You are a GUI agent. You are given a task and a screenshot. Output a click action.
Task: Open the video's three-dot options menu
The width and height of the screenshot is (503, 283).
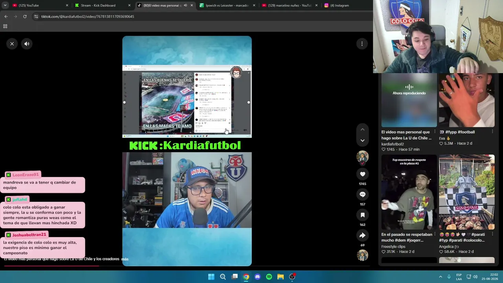click(362, 44)
